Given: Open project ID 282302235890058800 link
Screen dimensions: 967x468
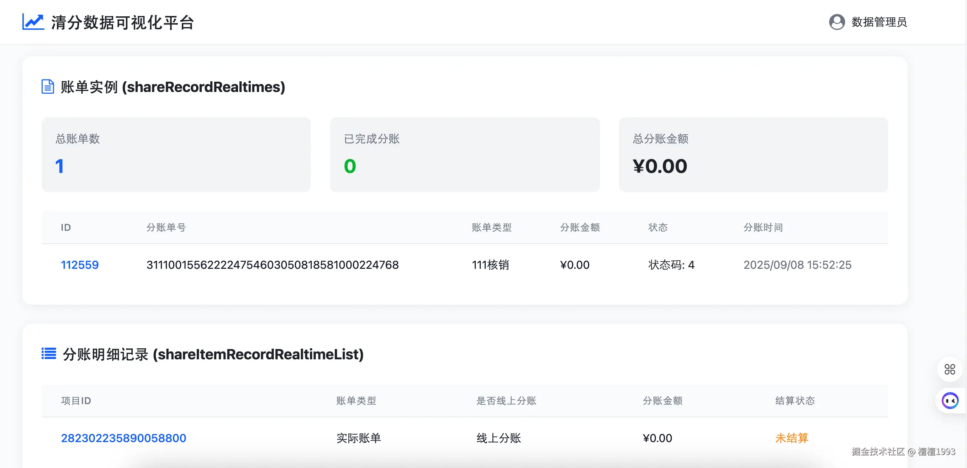Looking at the screenshot, I should coord(123,438).
